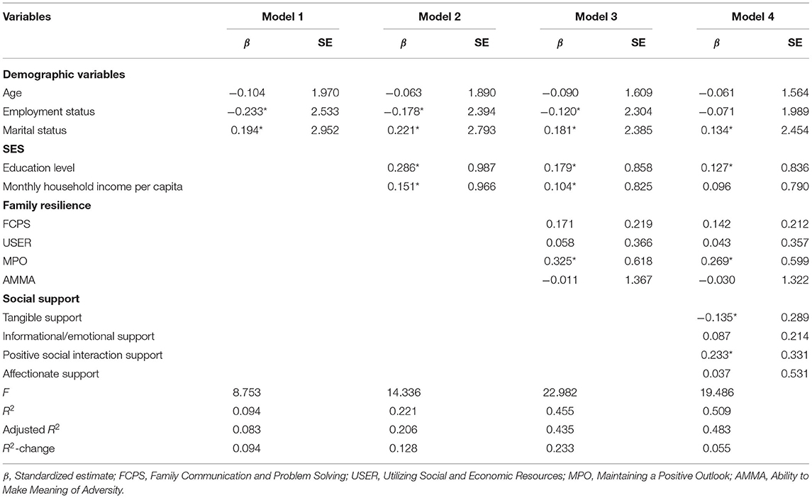Select the Model 4 R² value 0.509
Viewport: 812px width, 498px height.
pyautogui.click(x=717, y=411)
